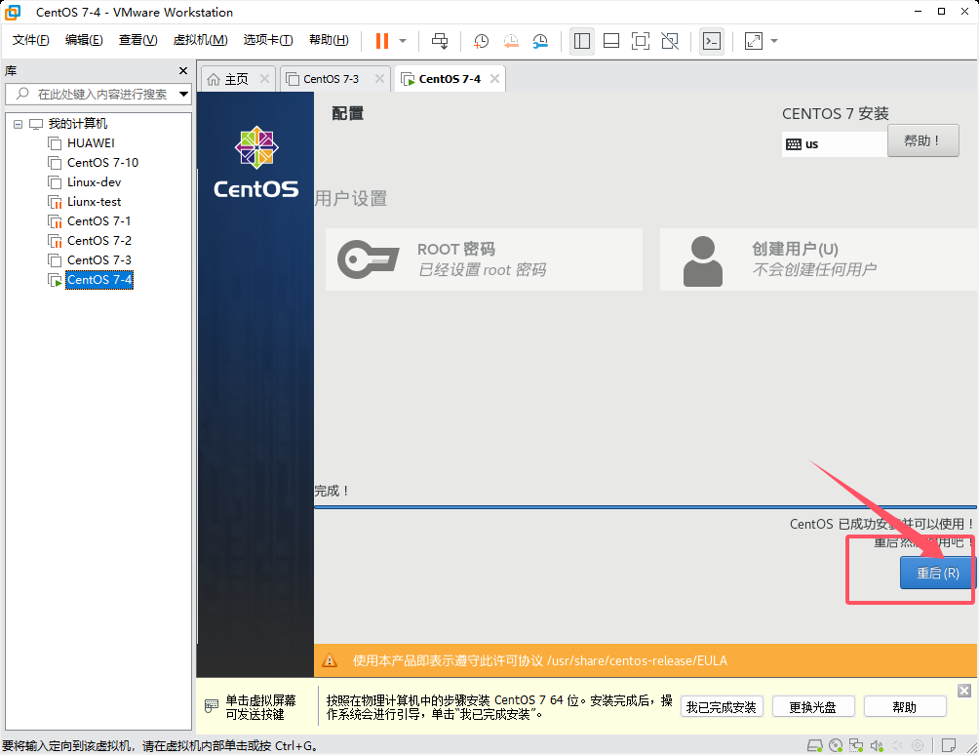Select CentOS 7-2 in the library
Viewport: 979px width, 755px height.
tap(98, 240)
